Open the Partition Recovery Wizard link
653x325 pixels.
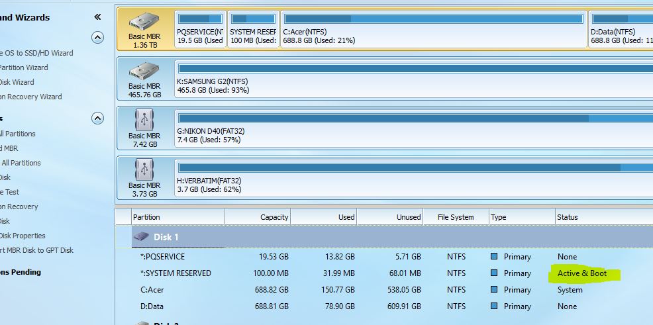coord(31,97)
